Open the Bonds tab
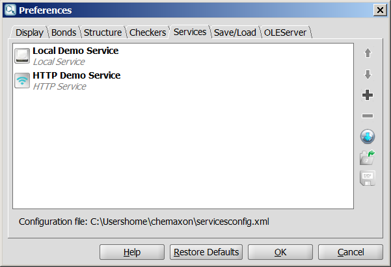Screen dimensions: 391x267 tap(64, 32)
